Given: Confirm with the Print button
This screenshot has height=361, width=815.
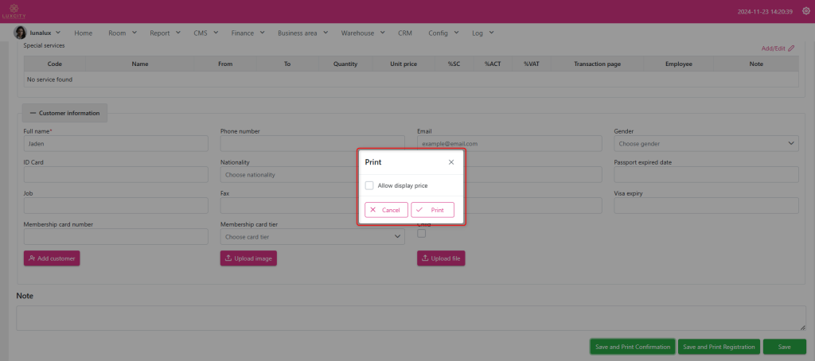Looking at the screenshot, I should (x=432, y=210).
